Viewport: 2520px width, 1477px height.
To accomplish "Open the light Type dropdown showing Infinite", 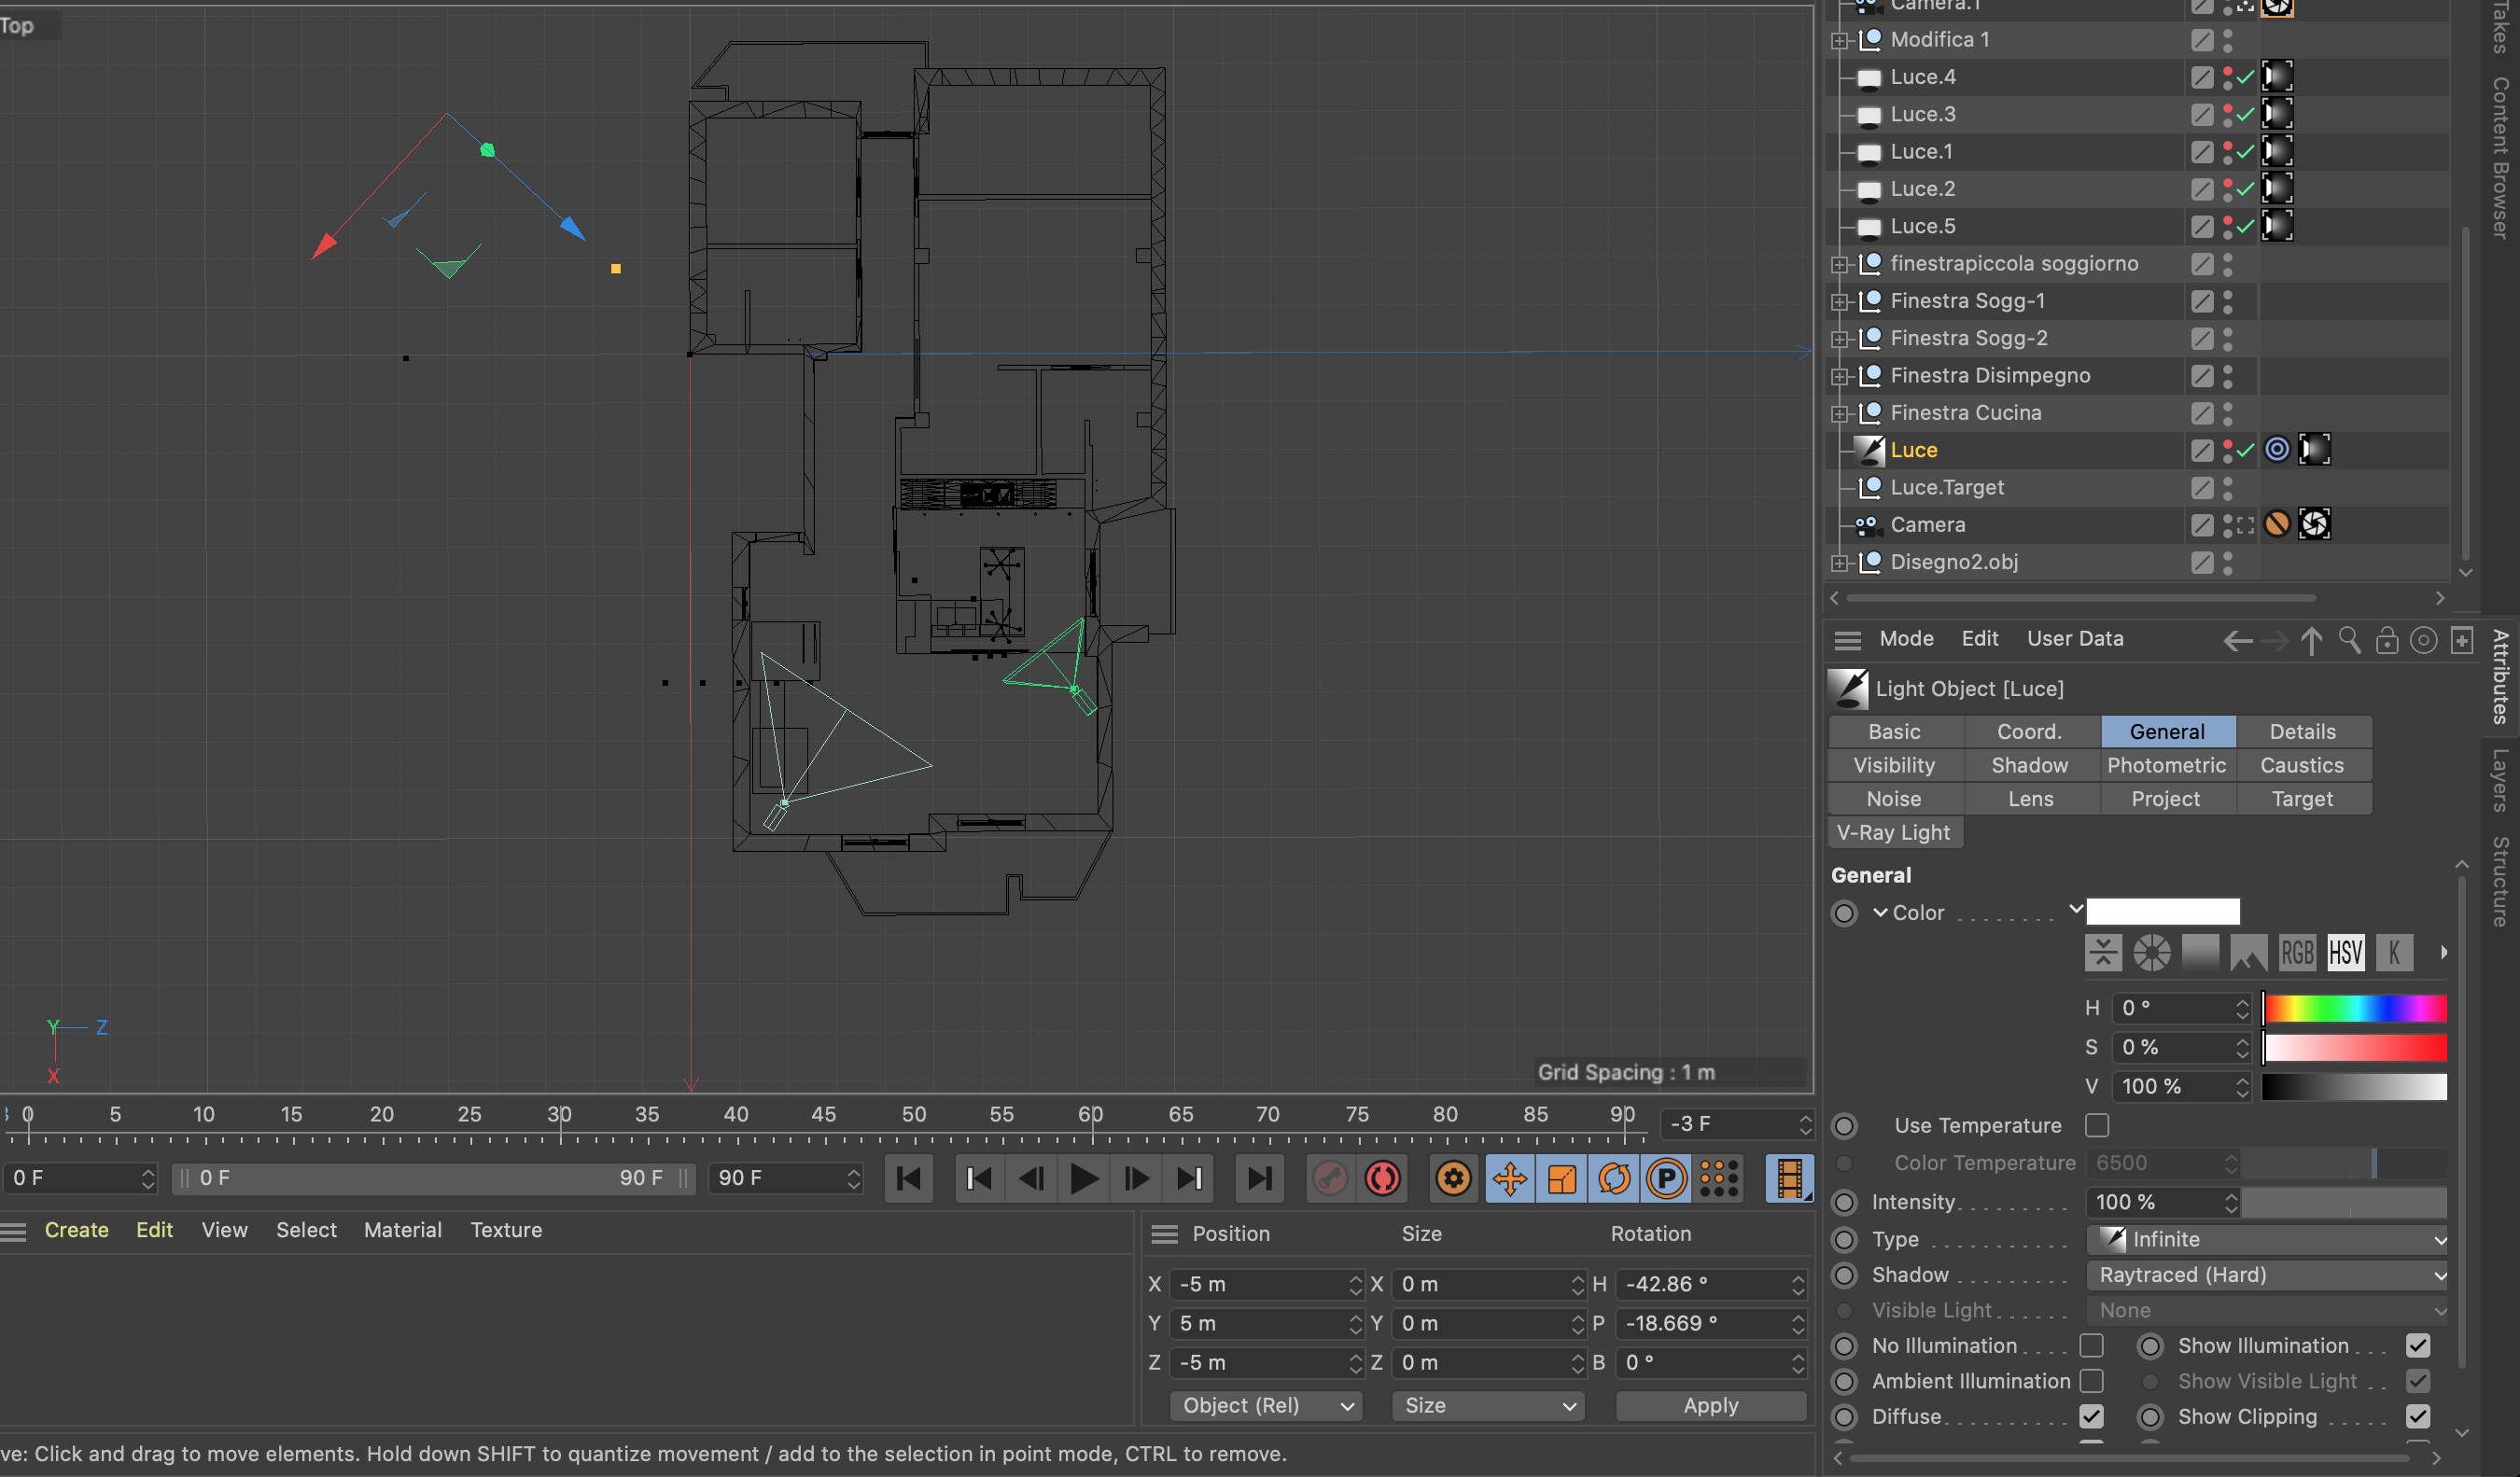I will pyautogui.click(x=2266, y=1240).
